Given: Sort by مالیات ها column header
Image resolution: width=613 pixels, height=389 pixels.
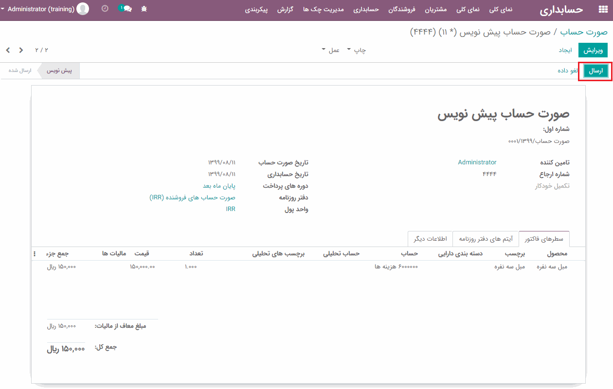Looking at the screenshot, I should point(114,253).
